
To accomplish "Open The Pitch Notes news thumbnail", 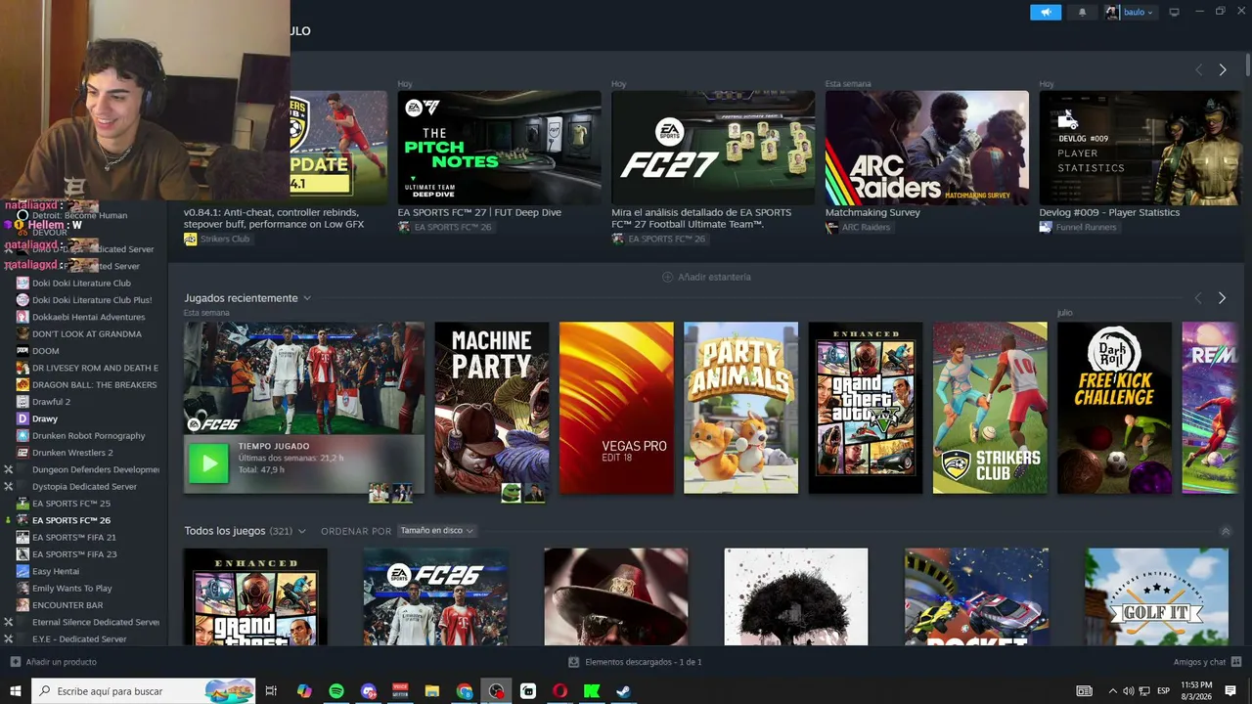I will 499,148.
